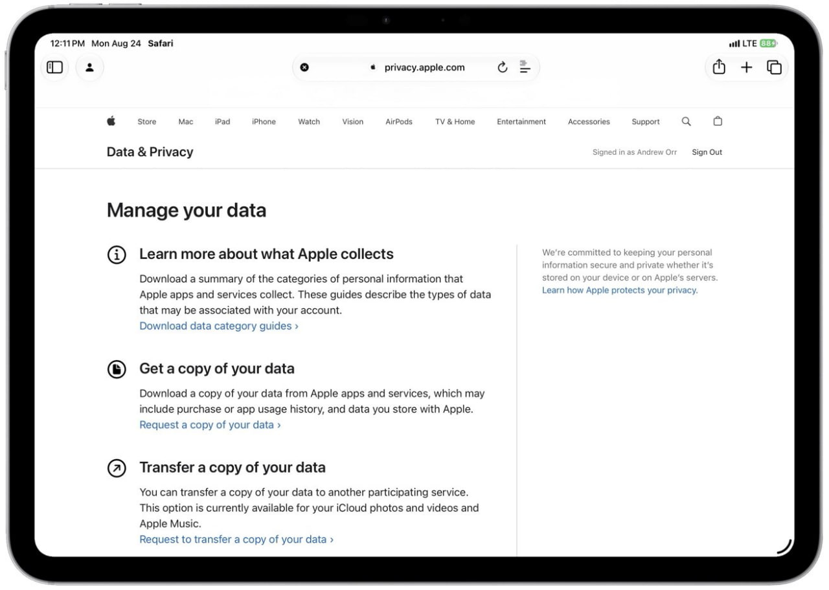The width and height of the screenshot is (829, 590).
Task: Open the iPhone menu
Action: point(264,122)
